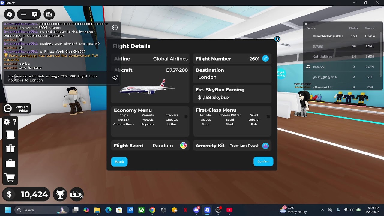The width and height of the screenshot is (384, 216).
Task: Click the $1,158 Skybux earning
Action: 214,97
